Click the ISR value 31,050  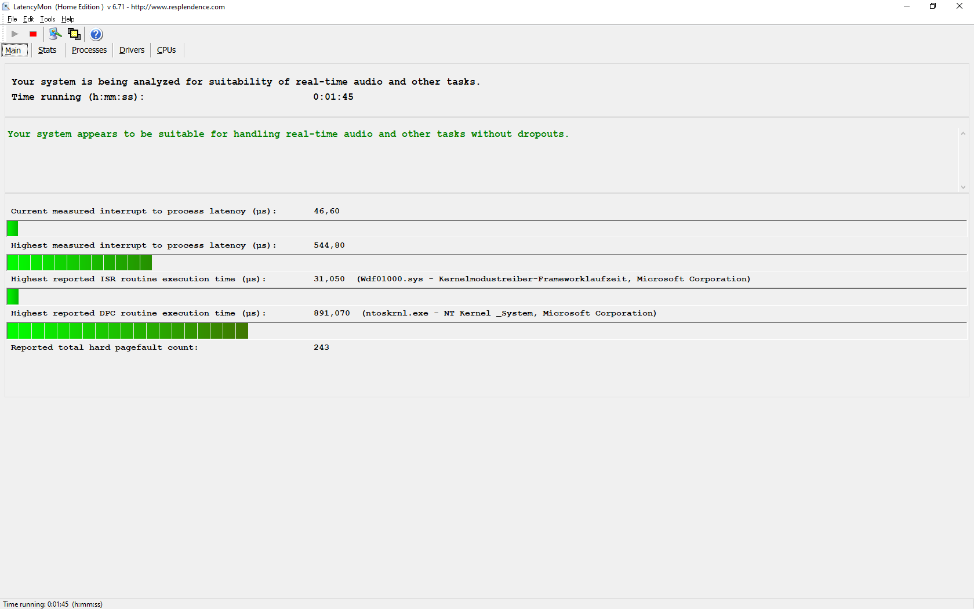[x=329, y=279]
